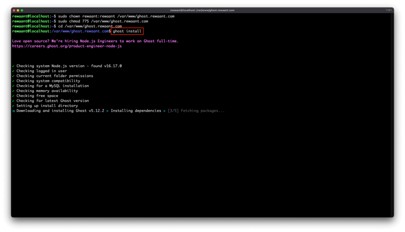The height and width of the screenshot is (232, 405).
Task: Click the terminal window title text
Action: click(202, 10)
